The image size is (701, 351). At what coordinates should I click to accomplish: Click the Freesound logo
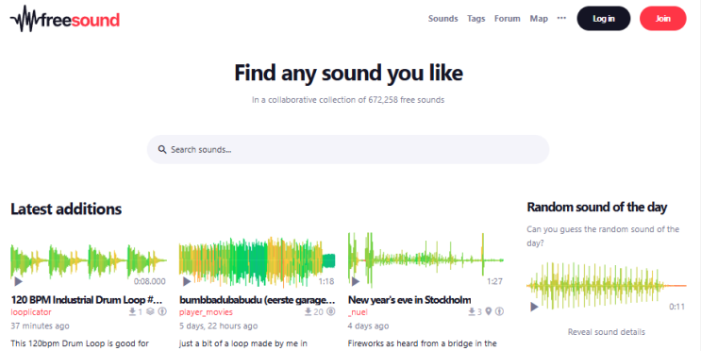(x=65, y=19)
